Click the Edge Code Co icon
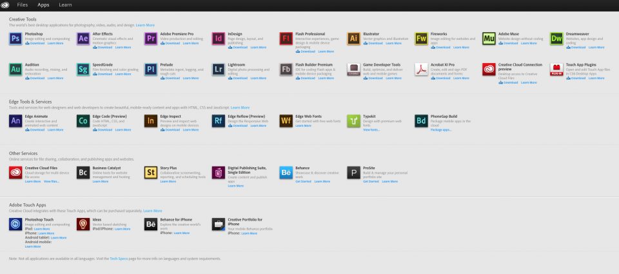Viewport: 619px width, 274px height. tap(83, 121)
